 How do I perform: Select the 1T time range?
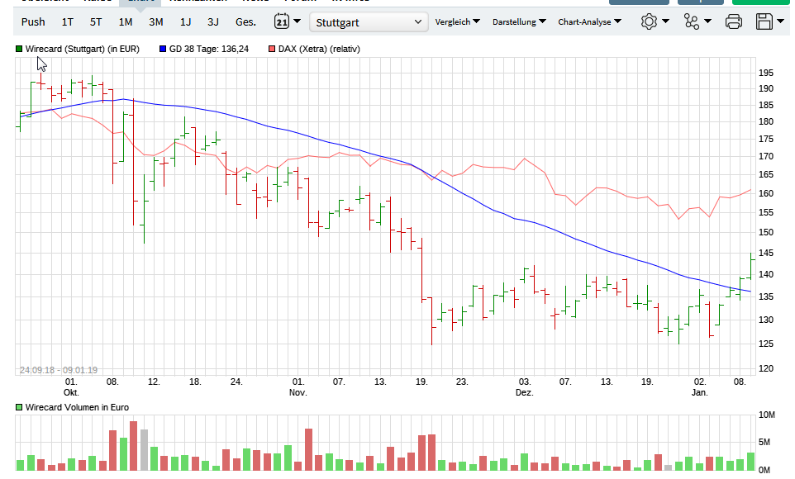click(x=68, y=21)
